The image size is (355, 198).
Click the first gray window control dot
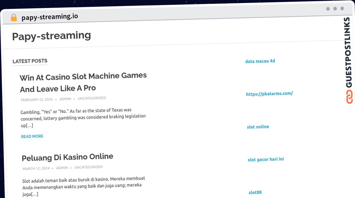(328, 9)
